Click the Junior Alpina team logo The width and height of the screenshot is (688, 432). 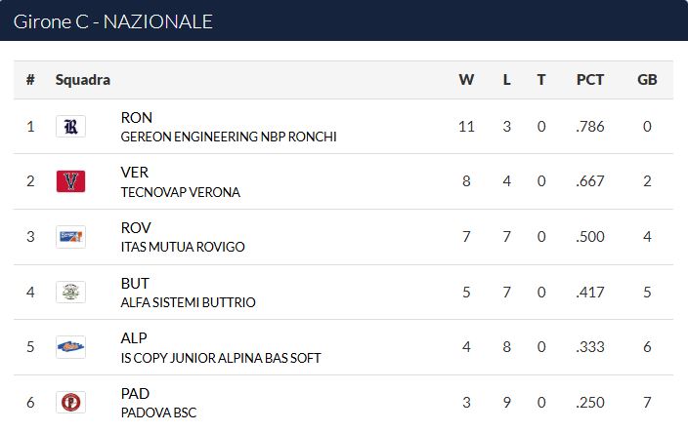70,347
